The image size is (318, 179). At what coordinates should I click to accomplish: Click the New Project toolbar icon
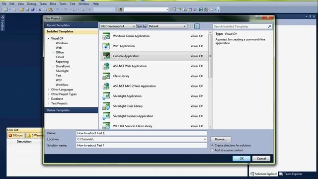(6, 9)
